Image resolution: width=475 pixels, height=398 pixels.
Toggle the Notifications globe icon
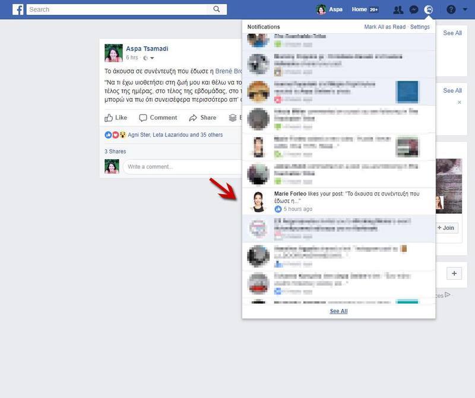[428, 10]
